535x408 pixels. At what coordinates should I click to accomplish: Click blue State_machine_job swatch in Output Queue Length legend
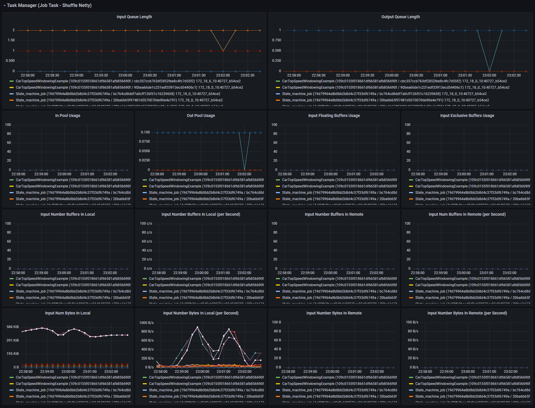point(278,94)
